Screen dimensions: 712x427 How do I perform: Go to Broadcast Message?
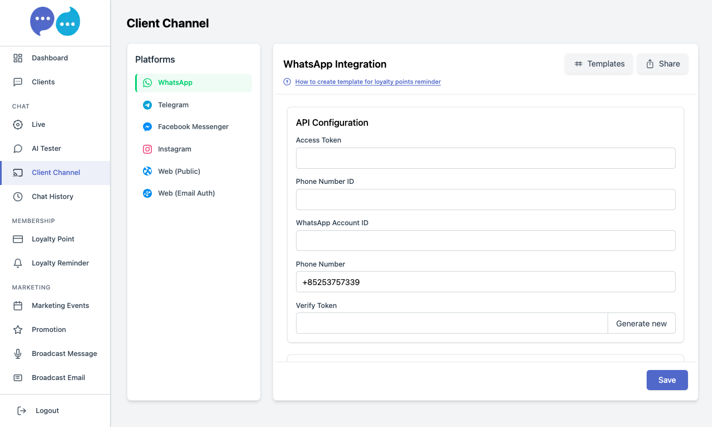coord(55,354)
